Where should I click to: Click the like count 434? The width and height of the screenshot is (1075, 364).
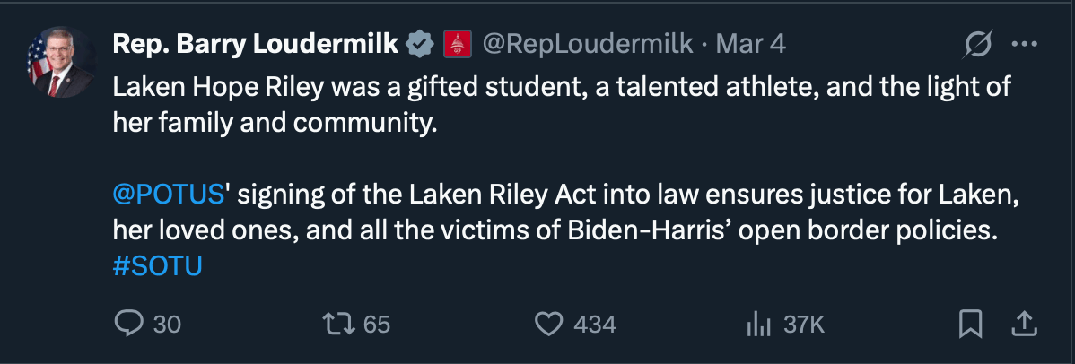[594, 325]
